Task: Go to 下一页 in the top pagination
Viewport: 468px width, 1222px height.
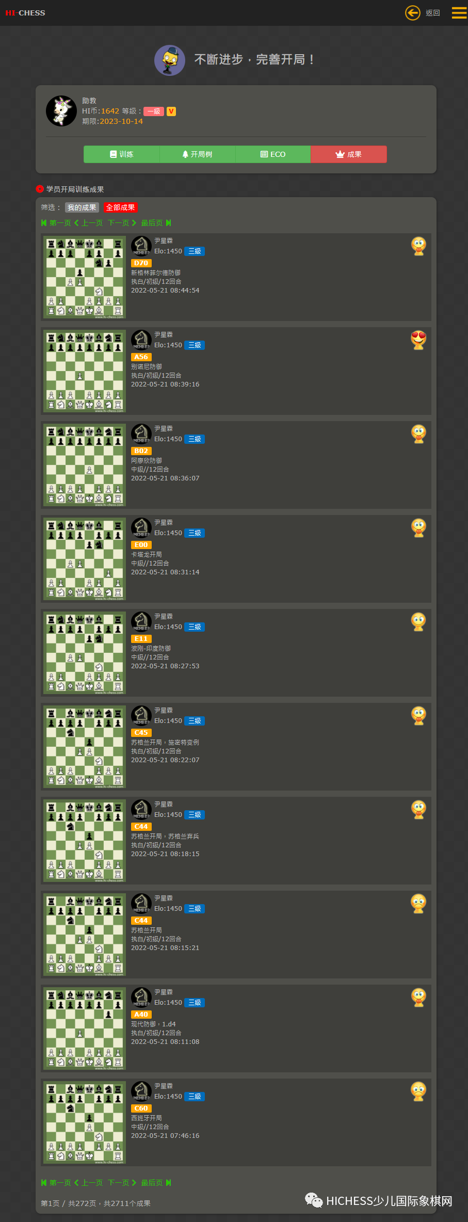Action: [122, 223]
